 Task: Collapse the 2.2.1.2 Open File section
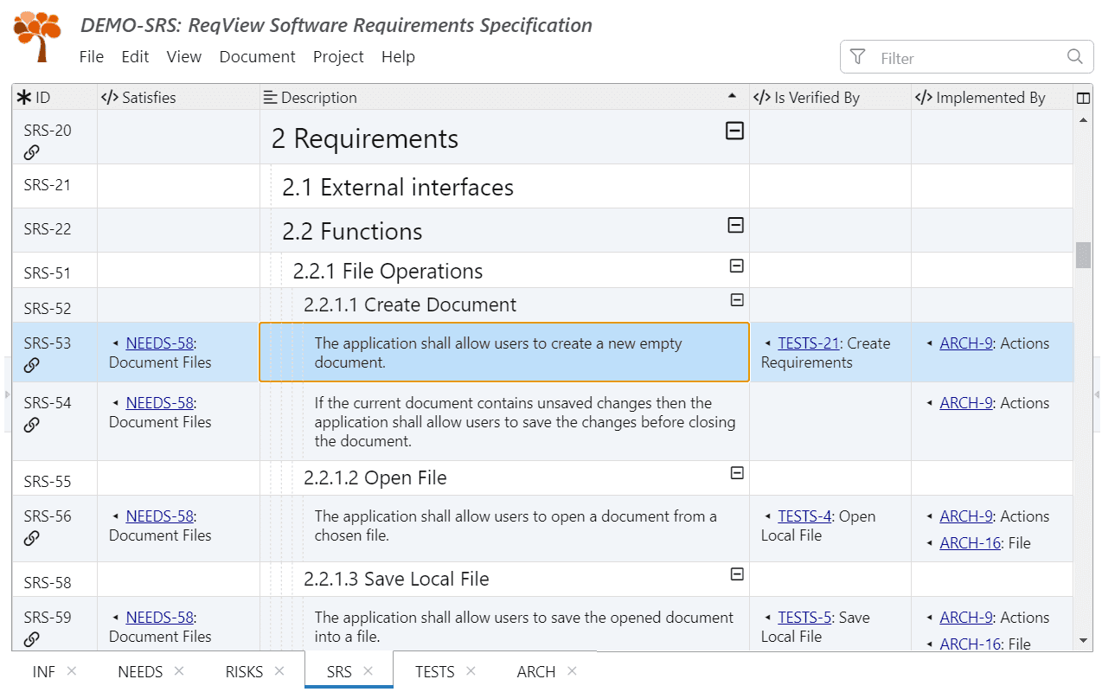pos(736,472)
